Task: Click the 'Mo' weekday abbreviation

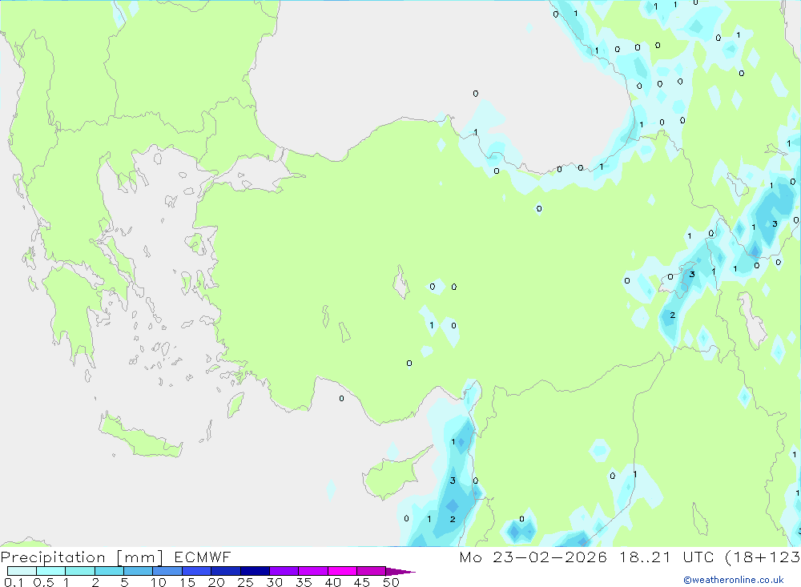Action: point(470,557)
